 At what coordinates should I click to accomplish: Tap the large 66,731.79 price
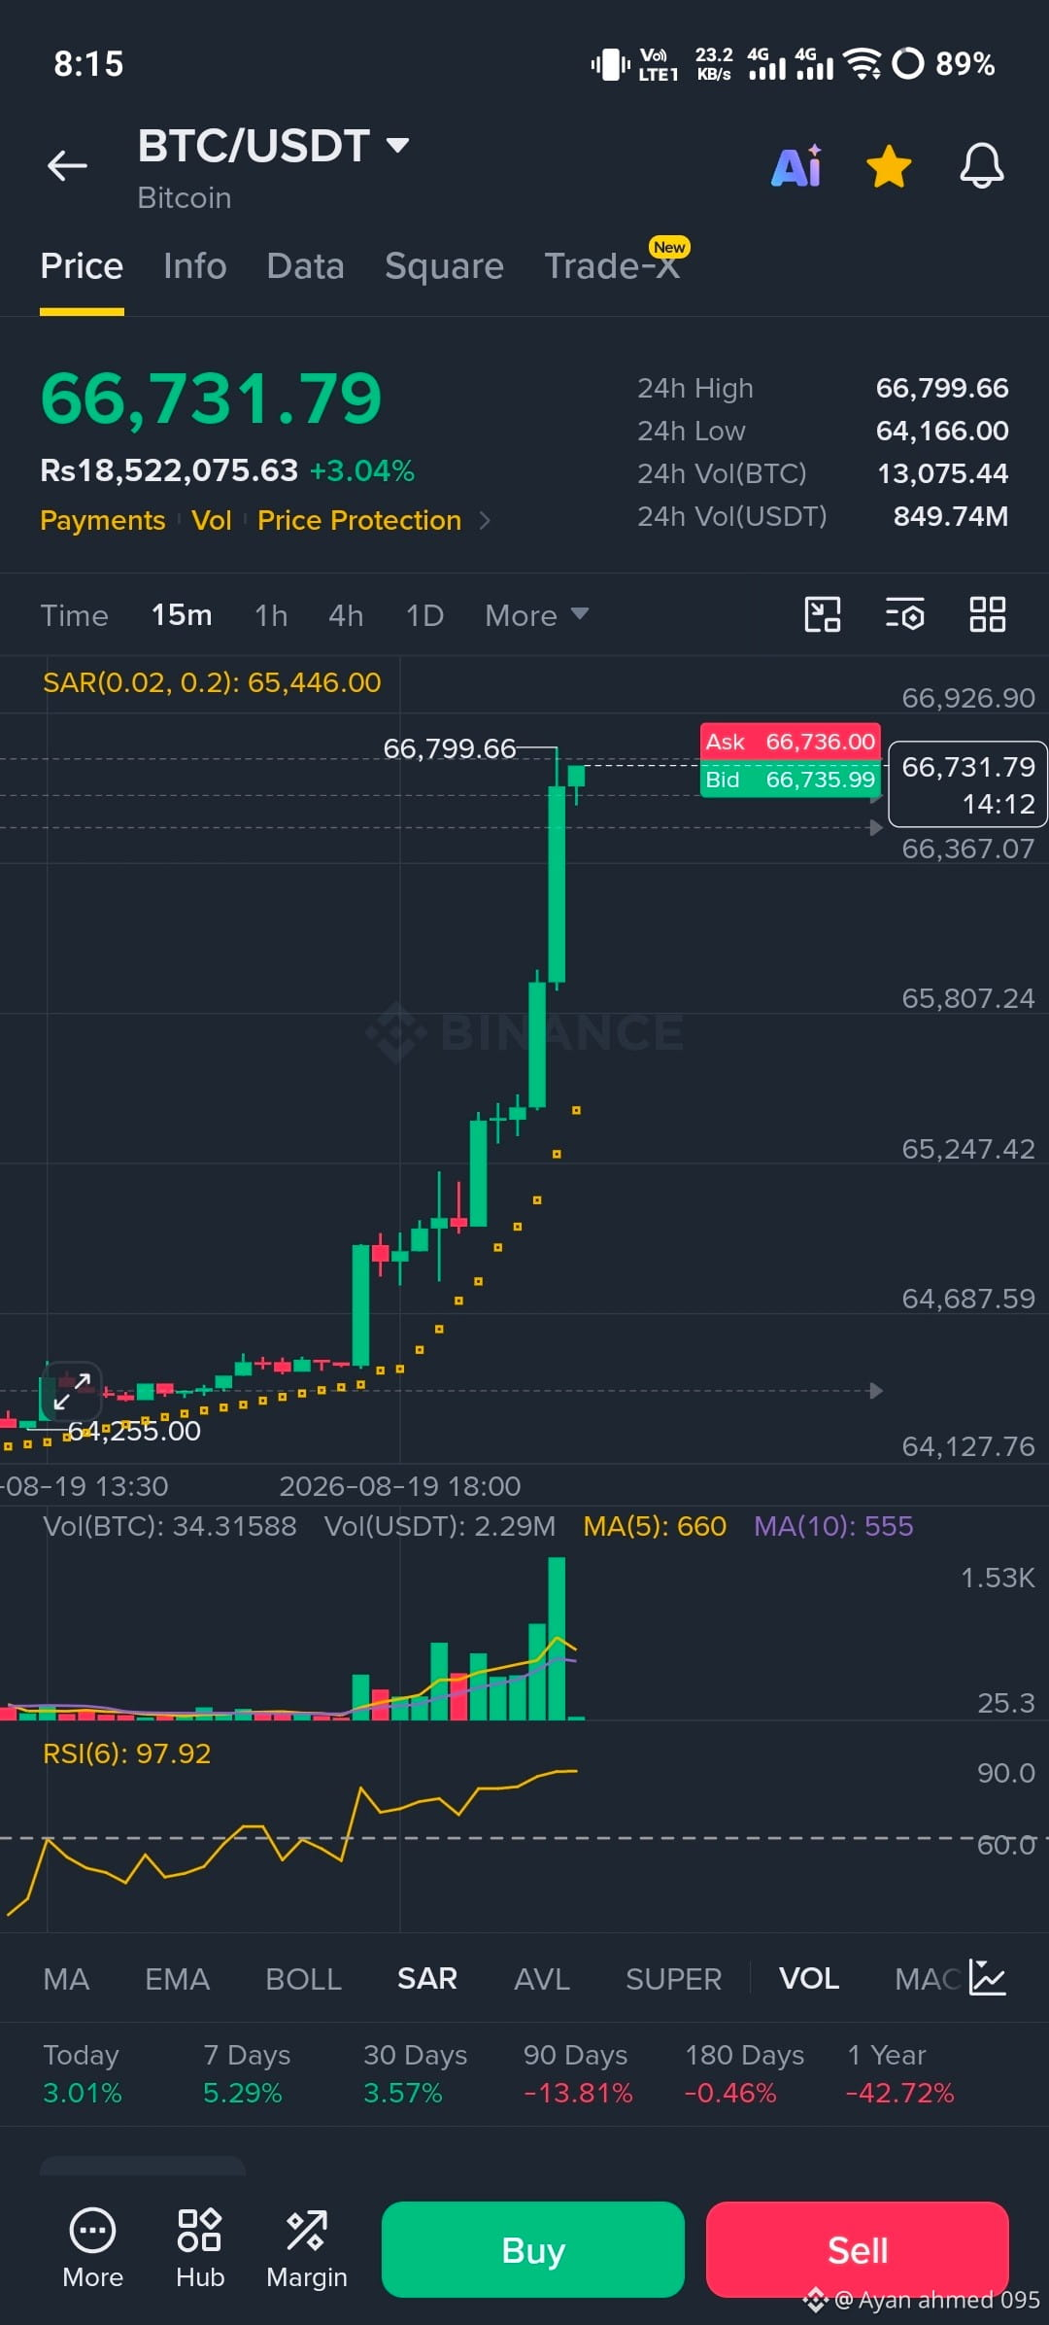point(211,399)
